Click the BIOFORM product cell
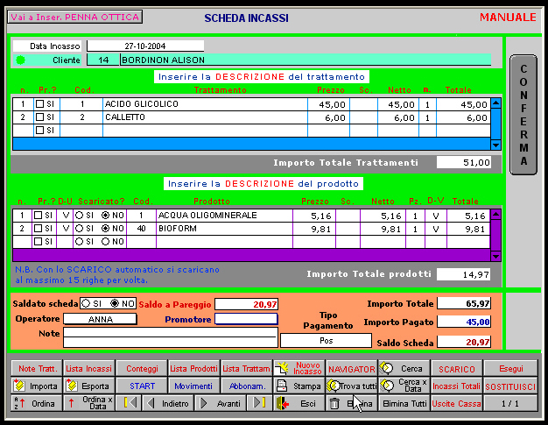 point(224,229)
